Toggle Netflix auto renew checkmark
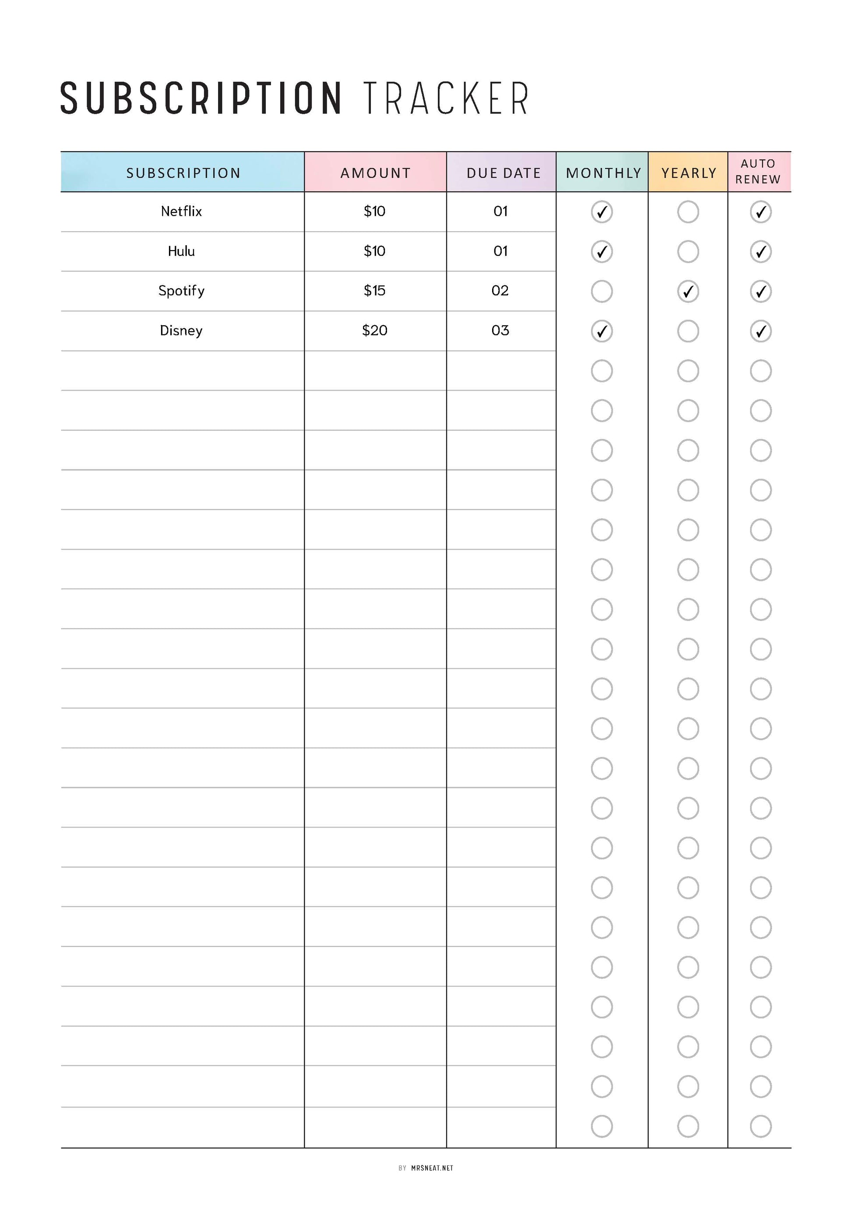852x1209 pixels. 760,212
